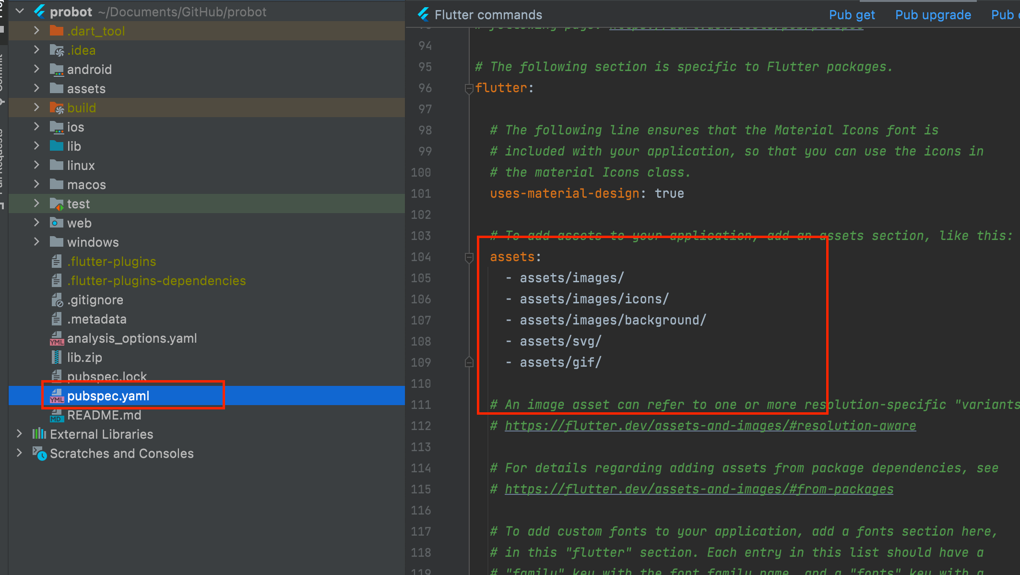Click the lib folder icon
Viewport: 1020px width, 575px height.
tap(57, 146)
